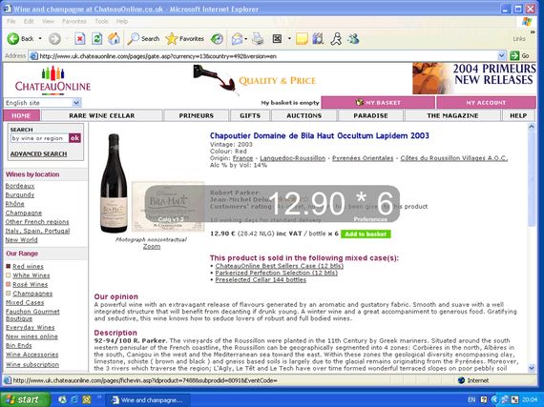544x407 pixels.
Task: Open Preselected Cellar 144 bottles link
Action: click(x=261, y=279)
